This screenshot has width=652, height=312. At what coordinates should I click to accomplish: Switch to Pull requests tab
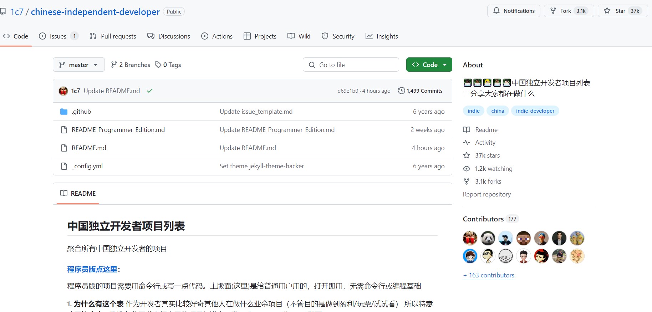pyautogui.click(x=113, y=36)
